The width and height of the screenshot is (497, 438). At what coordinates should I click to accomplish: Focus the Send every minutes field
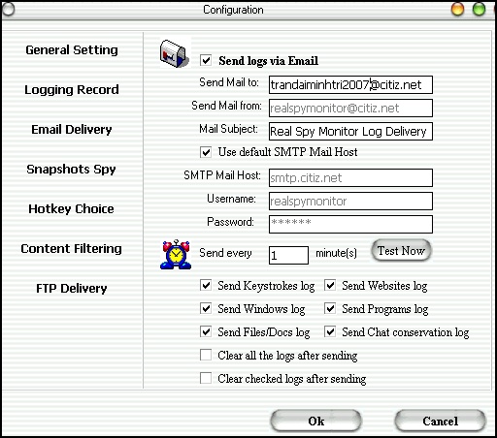point(288,255)
